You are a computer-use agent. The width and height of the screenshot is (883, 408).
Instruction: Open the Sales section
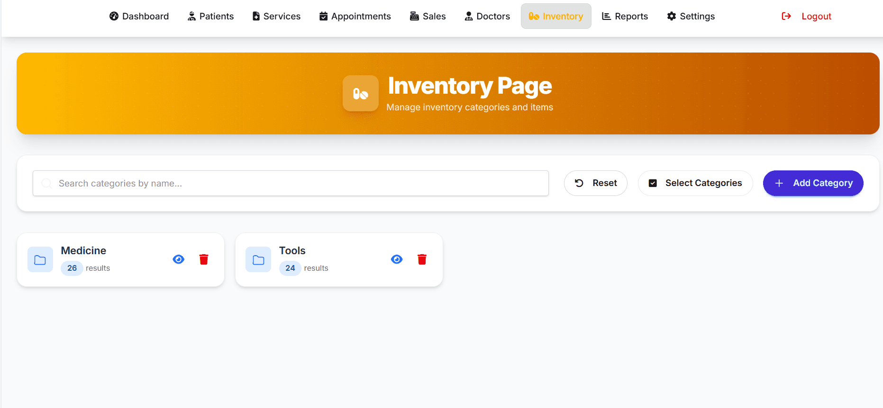pyautogui.click(x=428, y=16)
